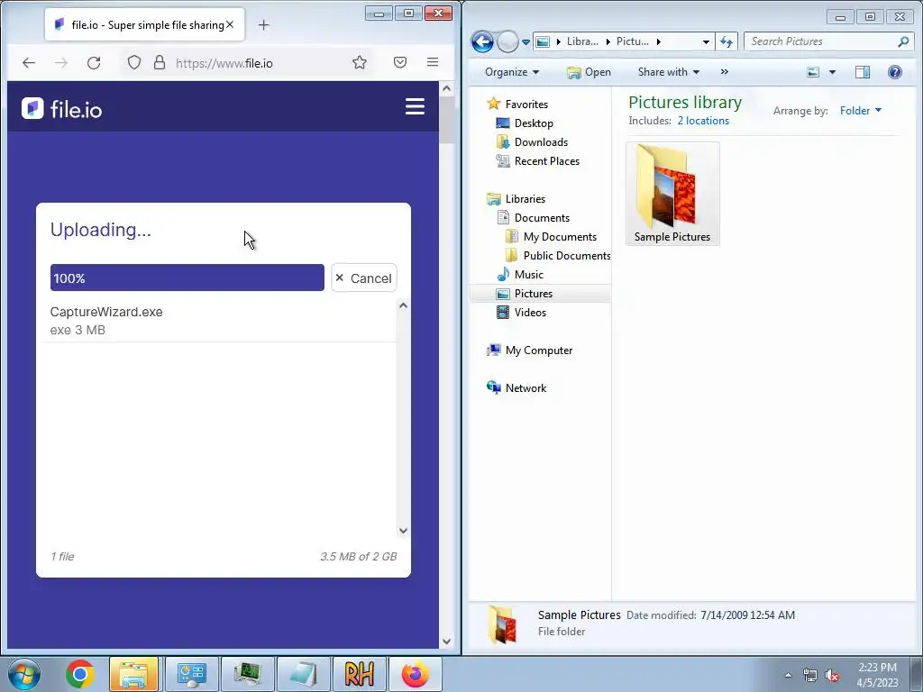Close the file.io browser tab
Viewport: 923px width, 692px height.
coord(230,24)
